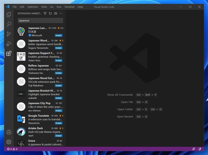Install Japanese Word Handler by Suguru Yamamoto
The width and height of the screenshot is (208, 155).
[x=58, y=48]
